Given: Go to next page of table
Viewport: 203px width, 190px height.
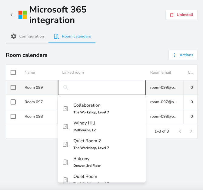Looking at the screenshot, I should [191, 131].
